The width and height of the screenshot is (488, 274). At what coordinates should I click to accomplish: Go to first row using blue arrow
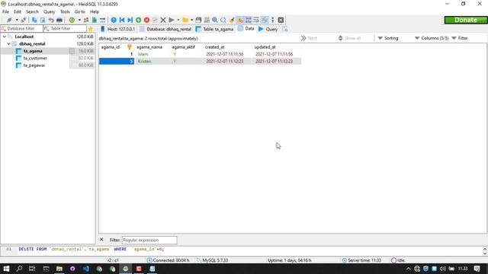(122, 20)
